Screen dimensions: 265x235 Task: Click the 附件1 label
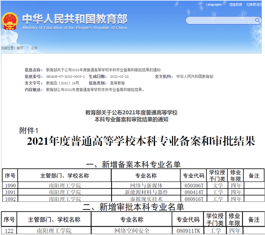(x=29, y=130)
